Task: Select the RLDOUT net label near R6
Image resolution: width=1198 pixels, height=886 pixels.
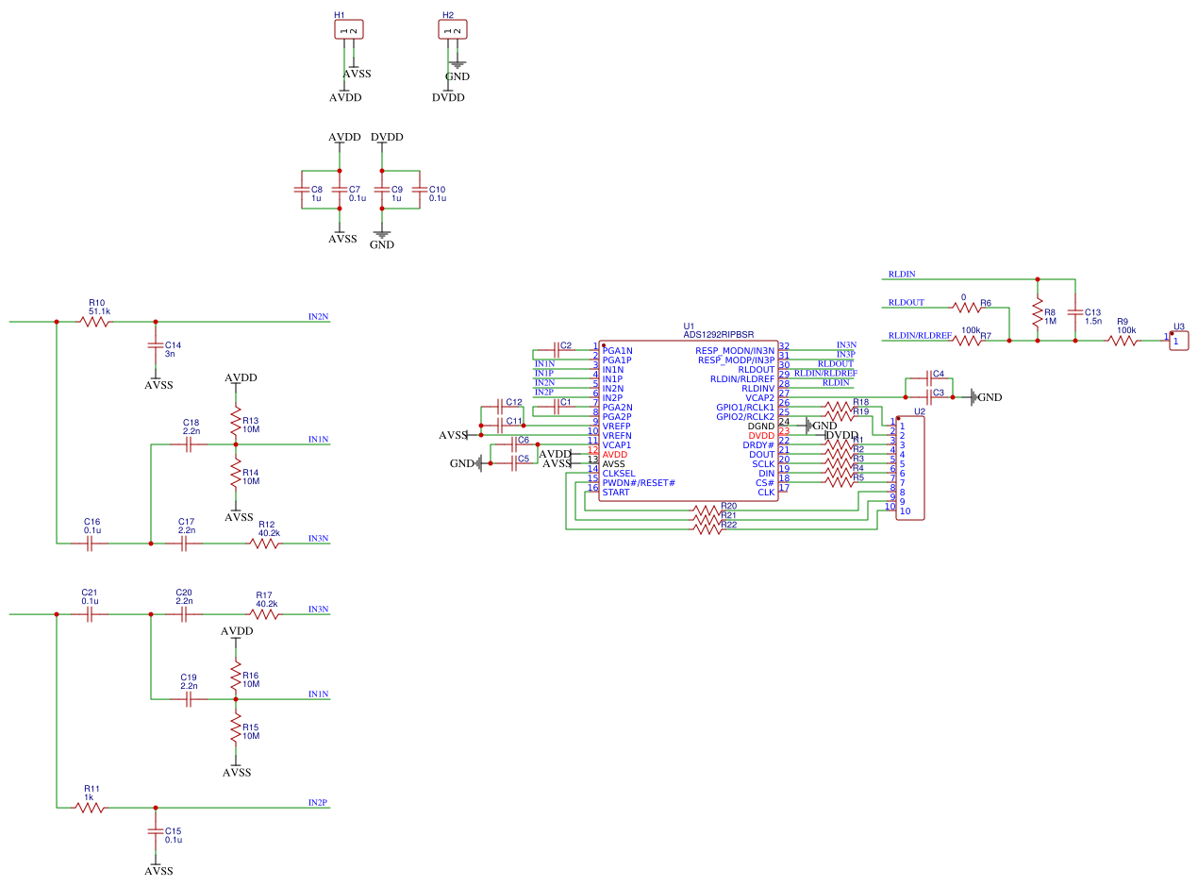Action: (906, 303)
